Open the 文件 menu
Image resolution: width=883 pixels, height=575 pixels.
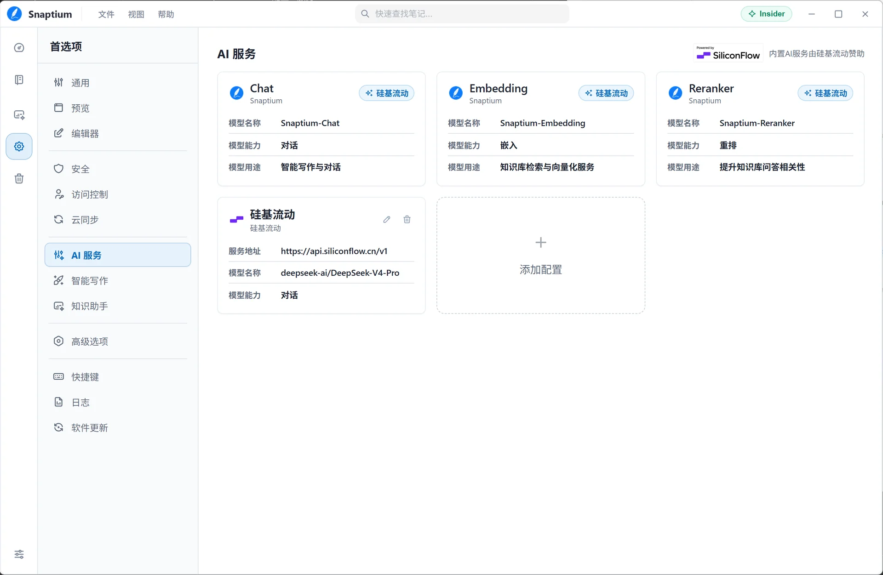tap(106, 14)
